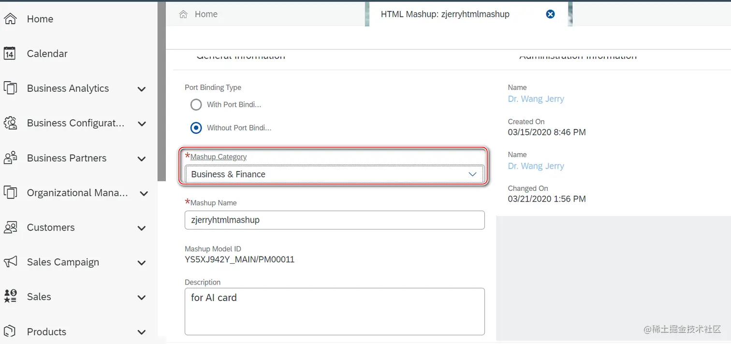Expand Customers menu chevron
The height and width of the screenshot is (344, 731).
point(142,228)
